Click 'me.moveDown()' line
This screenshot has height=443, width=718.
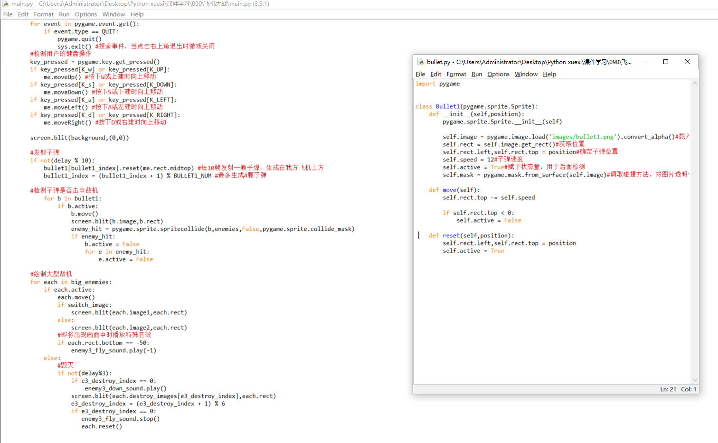[x=66, y=92]
